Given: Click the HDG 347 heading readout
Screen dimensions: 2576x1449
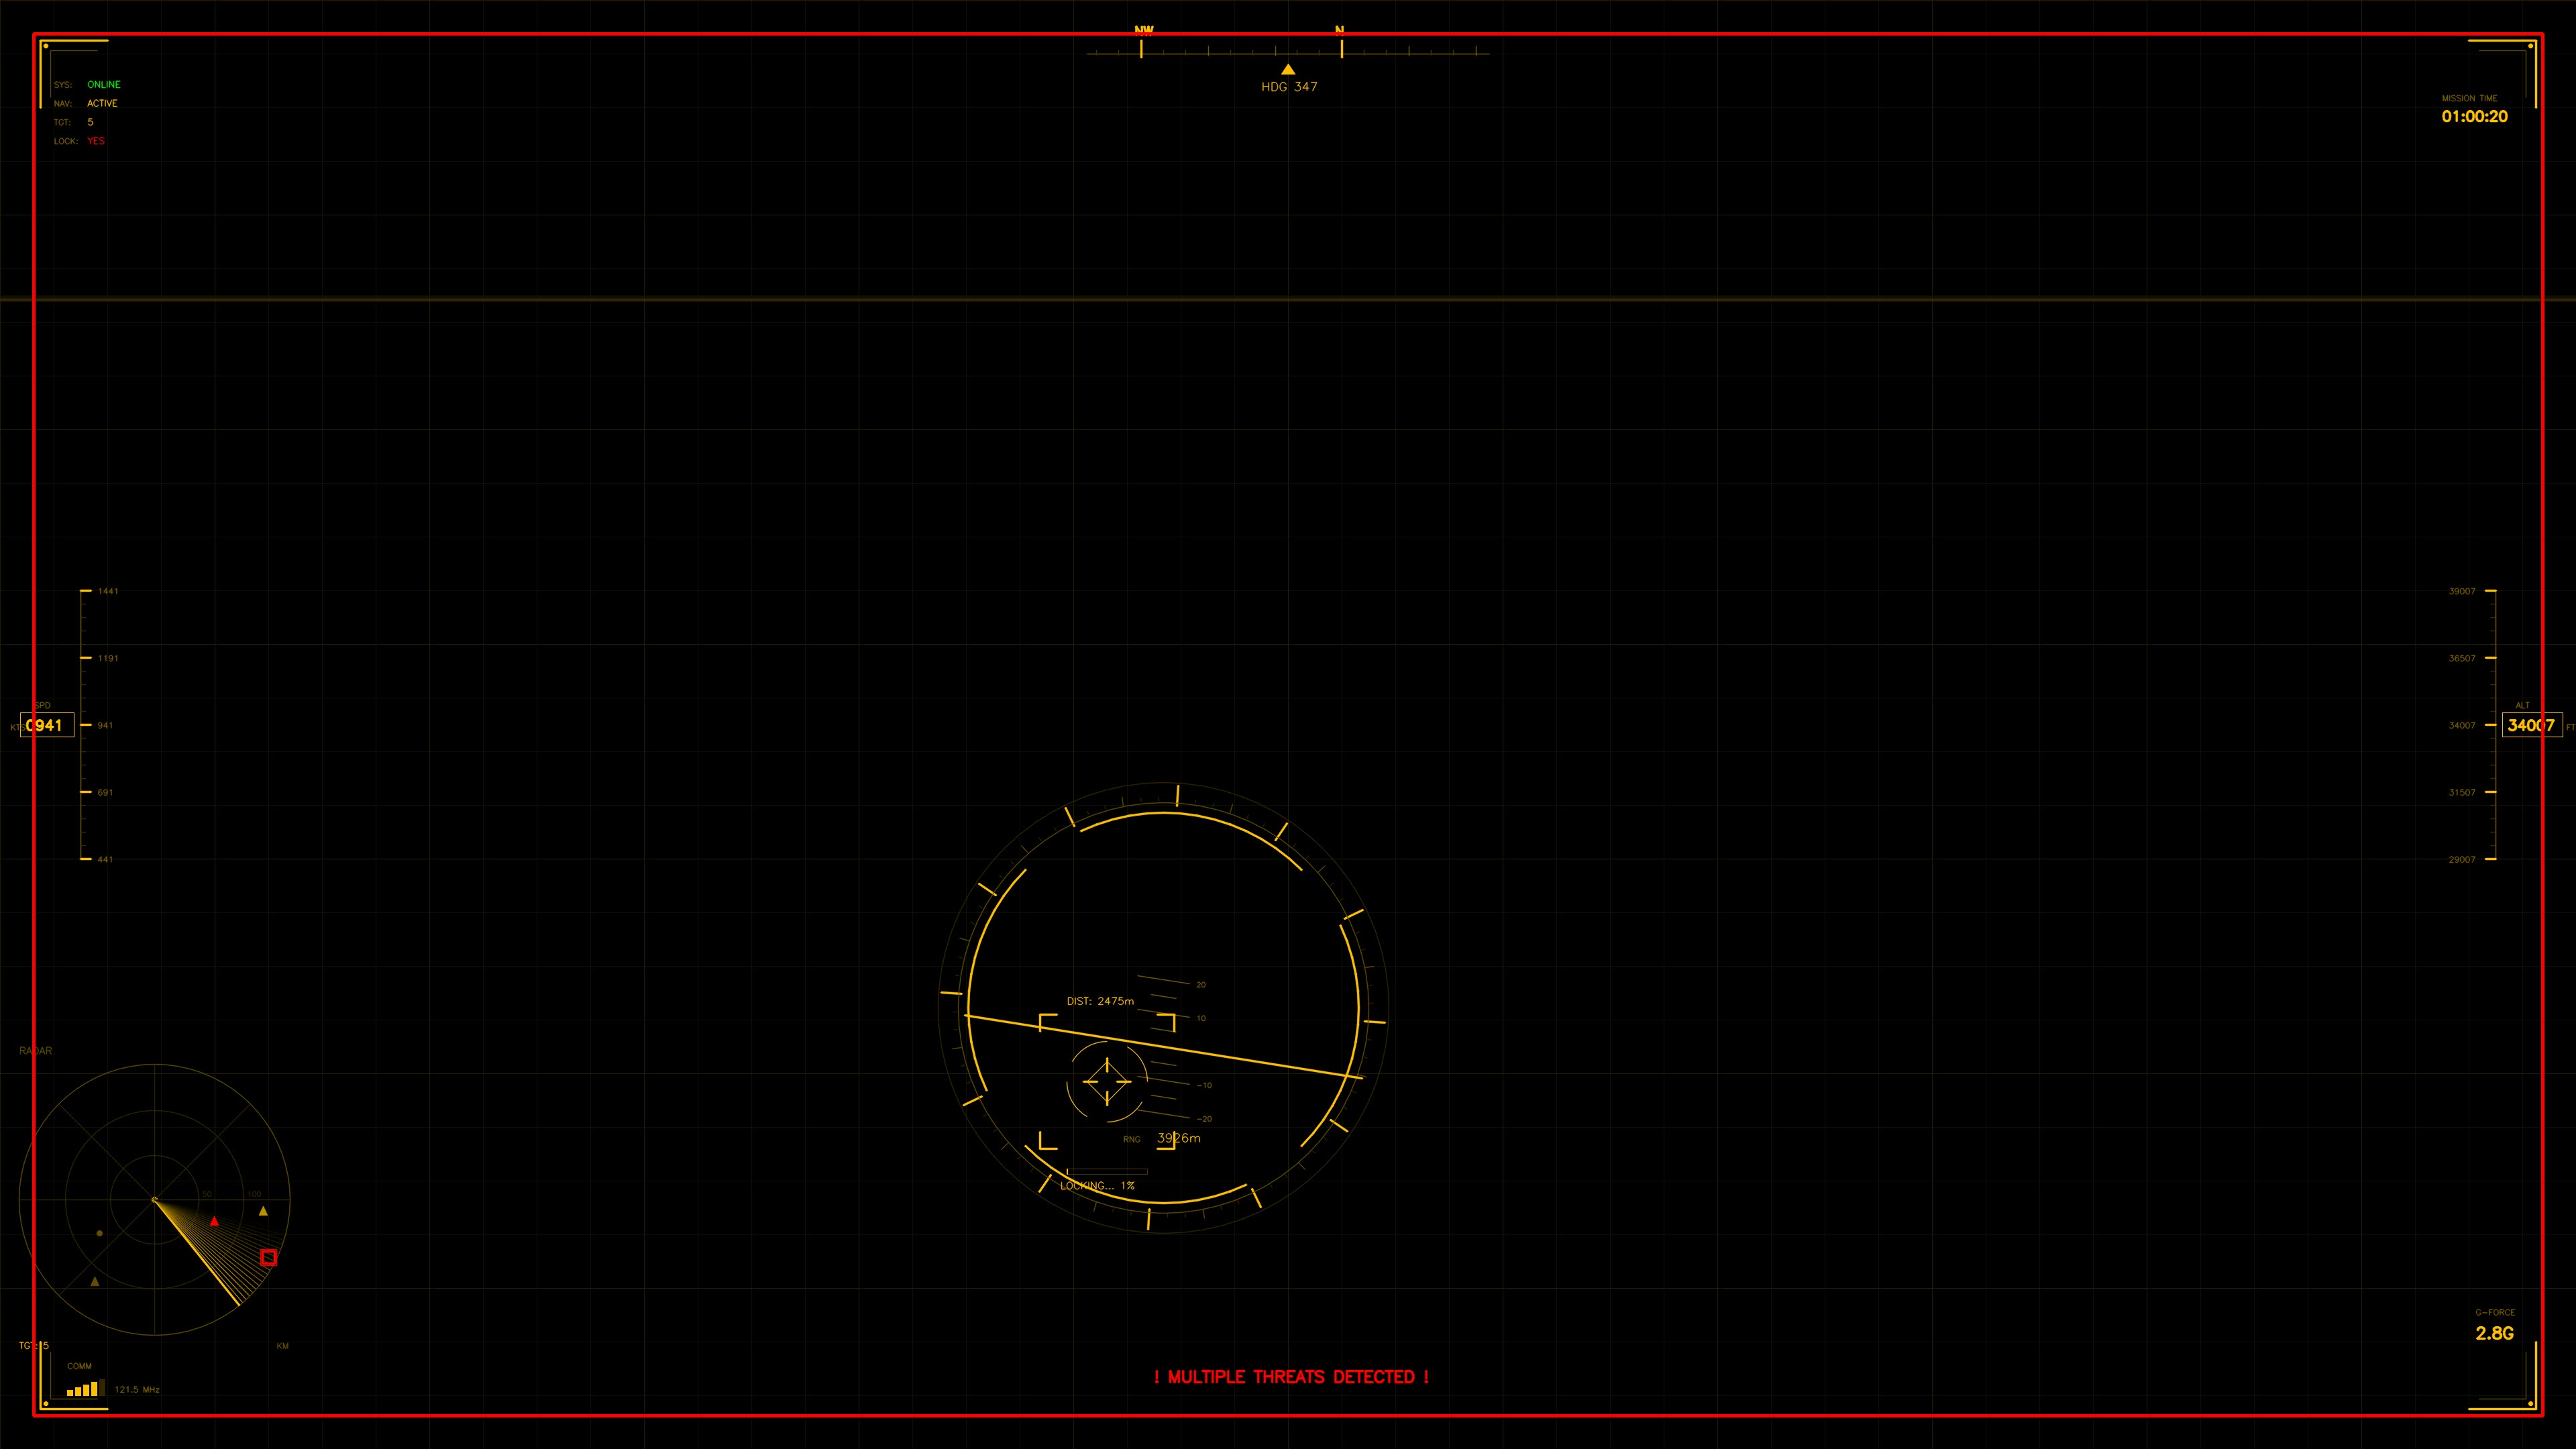Looking at the screenshot, I should [x=1289, y=87].
